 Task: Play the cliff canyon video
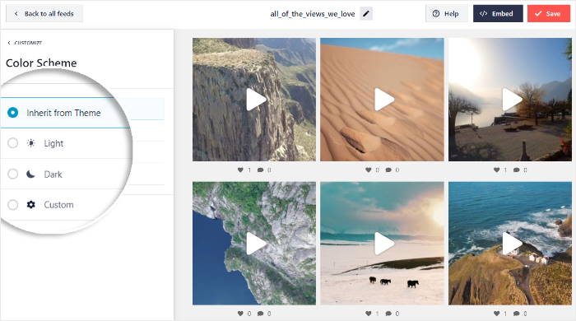pos(256,100)
